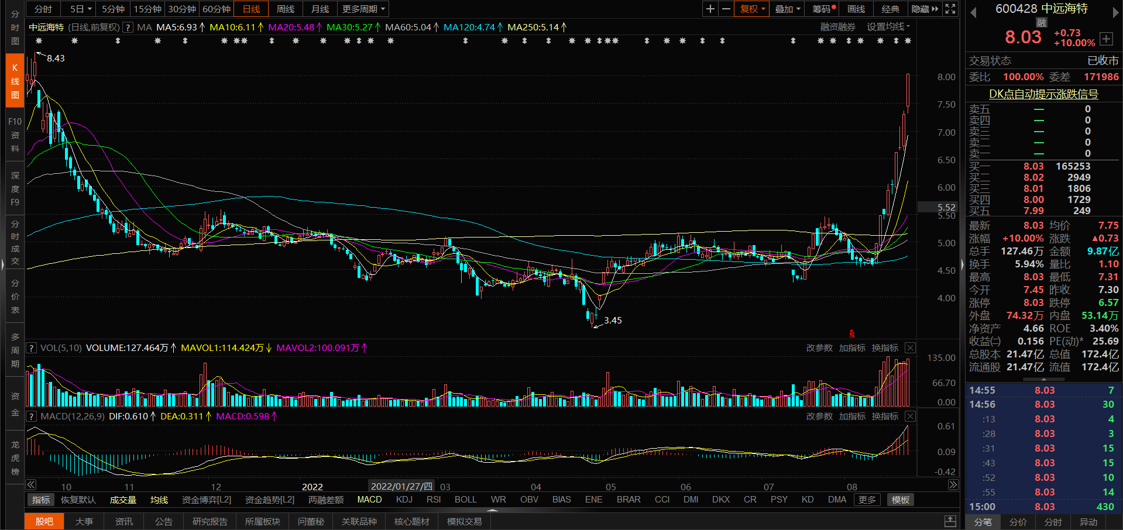Go to previous stock with left arrow
Screen dimensions: 1123x530
coord(974,13)
